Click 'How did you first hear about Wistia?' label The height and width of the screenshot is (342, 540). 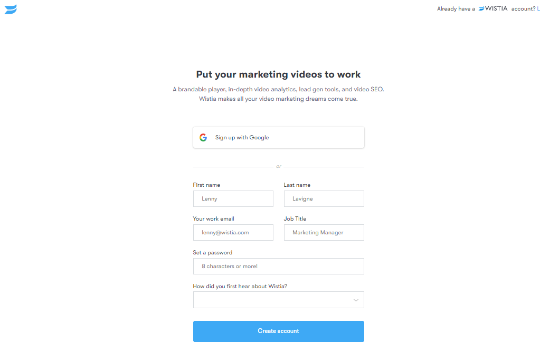(240, 286)
